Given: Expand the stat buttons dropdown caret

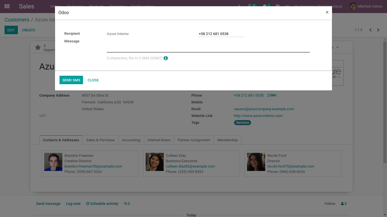Looking at the screenshot, I should (x=337, y=47).
